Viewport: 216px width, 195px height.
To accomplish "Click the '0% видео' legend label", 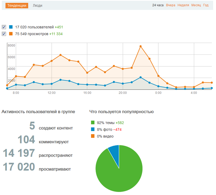I will pos(105,136).
